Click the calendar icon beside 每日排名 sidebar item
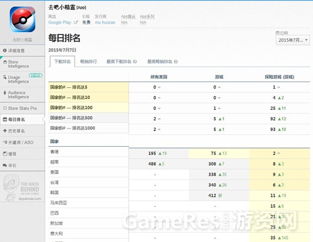 point(5,120)
